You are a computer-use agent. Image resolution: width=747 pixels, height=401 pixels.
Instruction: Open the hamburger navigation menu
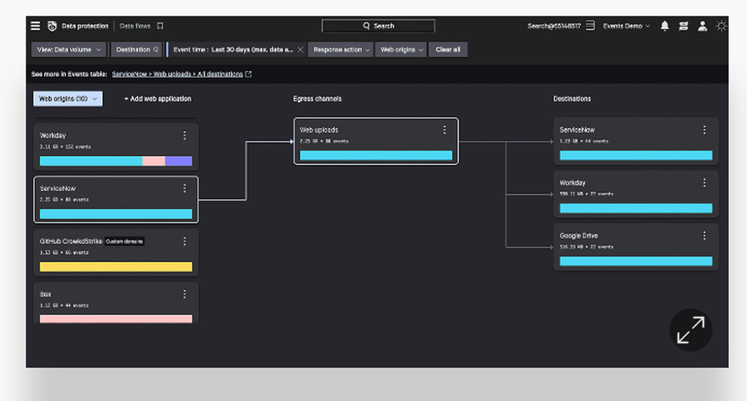35,26
